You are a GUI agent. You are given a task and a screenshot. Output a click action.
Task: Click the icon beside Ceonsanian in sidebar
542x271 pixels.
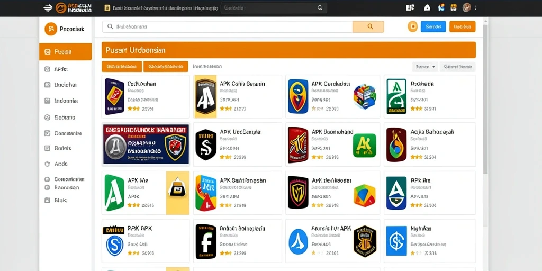(x=47, y=133)
